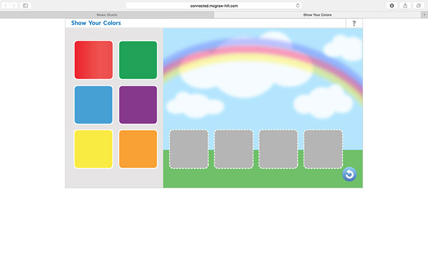Select the Show Your Colors tab
The image size is (428, 267).
(317, 15)
